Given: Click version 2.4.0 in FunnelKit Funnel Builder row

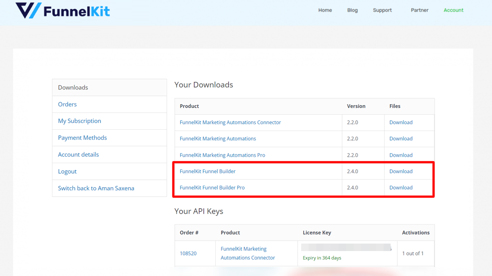Looking at the screenshot, I should (352, 171).
